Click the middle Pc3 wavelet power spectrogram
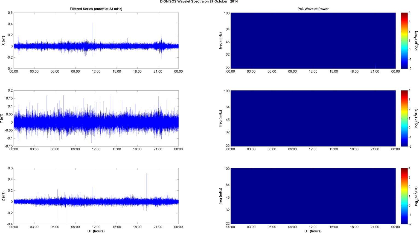Image resolution: width=419 pixels, height=233 pixels. (x=313, y=118)
